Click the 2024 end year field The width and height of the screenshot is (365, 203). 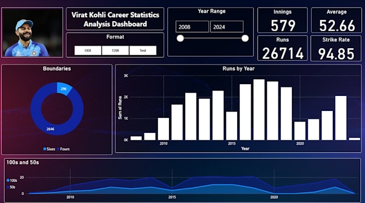tap(227, 27)
